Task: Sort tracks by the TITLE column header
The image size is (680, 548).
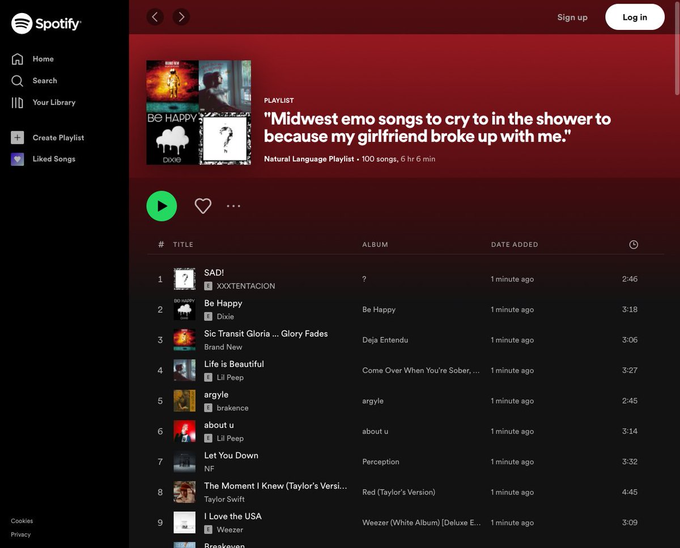Action: pyautogui.click(x=183, y=245)
